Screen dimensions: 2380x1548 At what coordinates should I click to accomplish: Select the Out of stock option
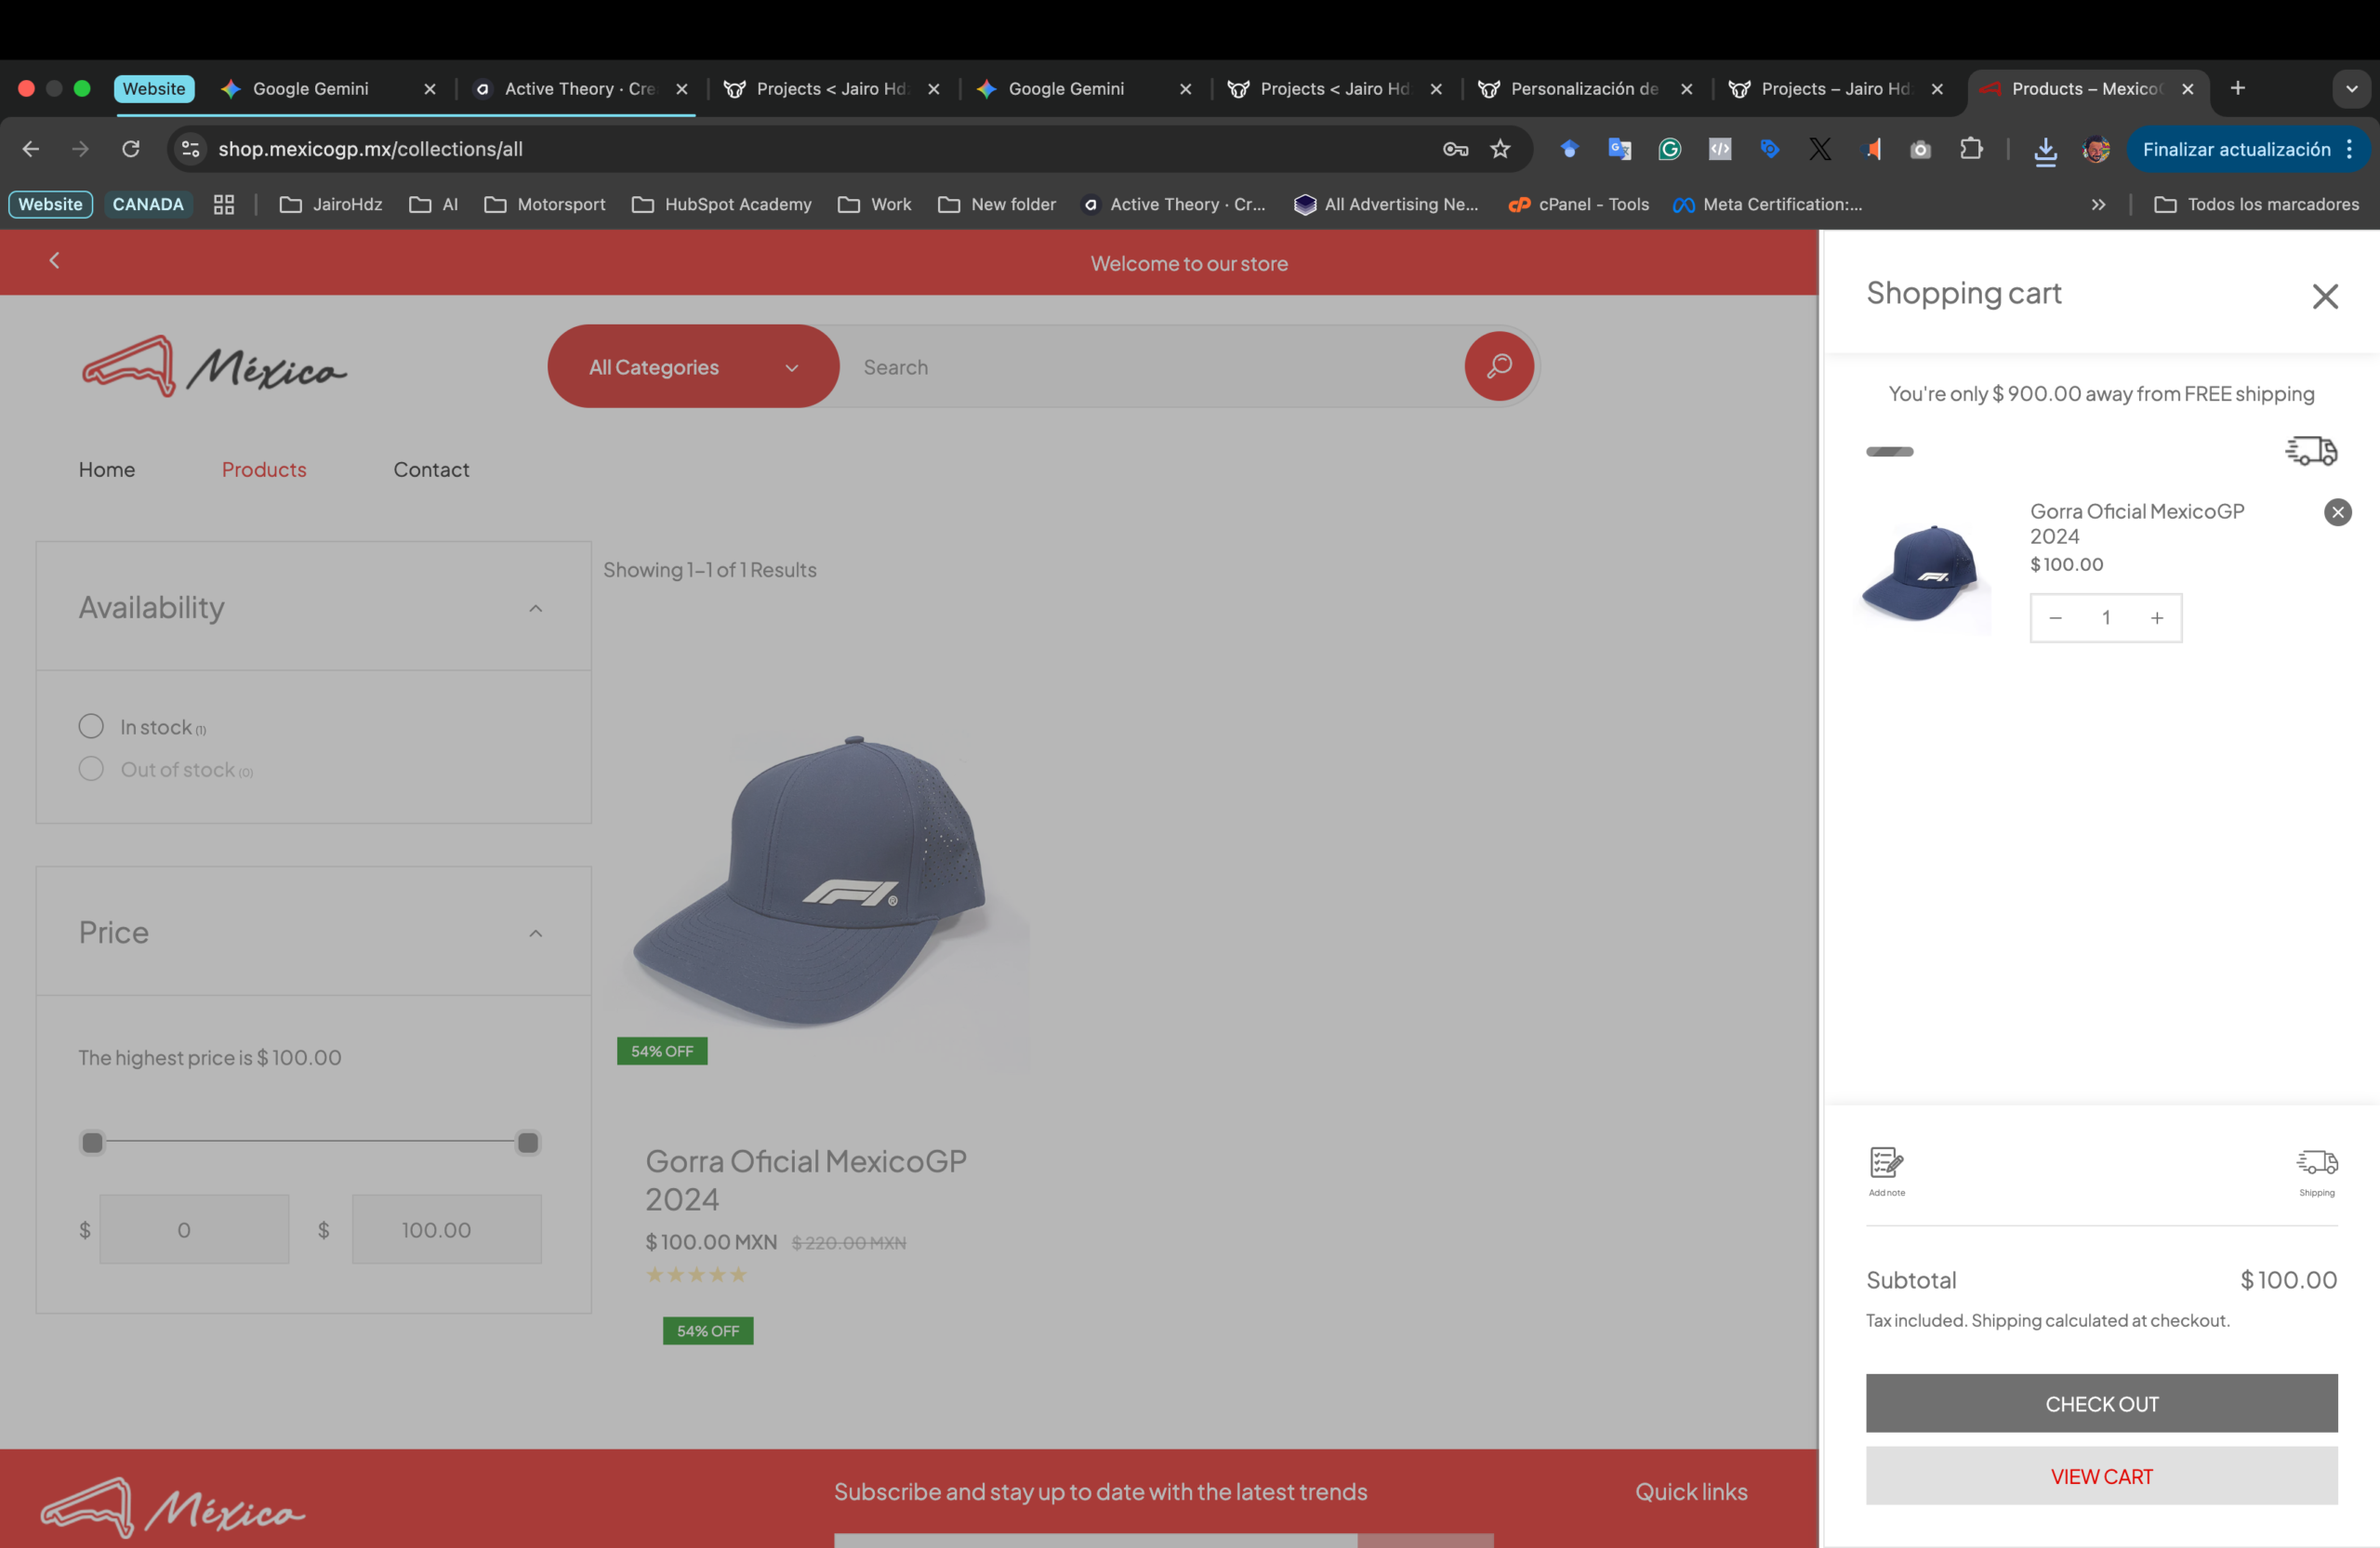[91, 769]
